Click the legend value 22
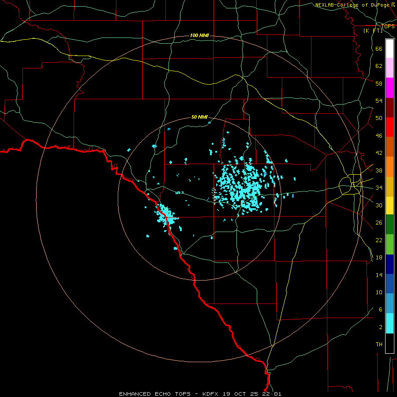 (379, 240)
